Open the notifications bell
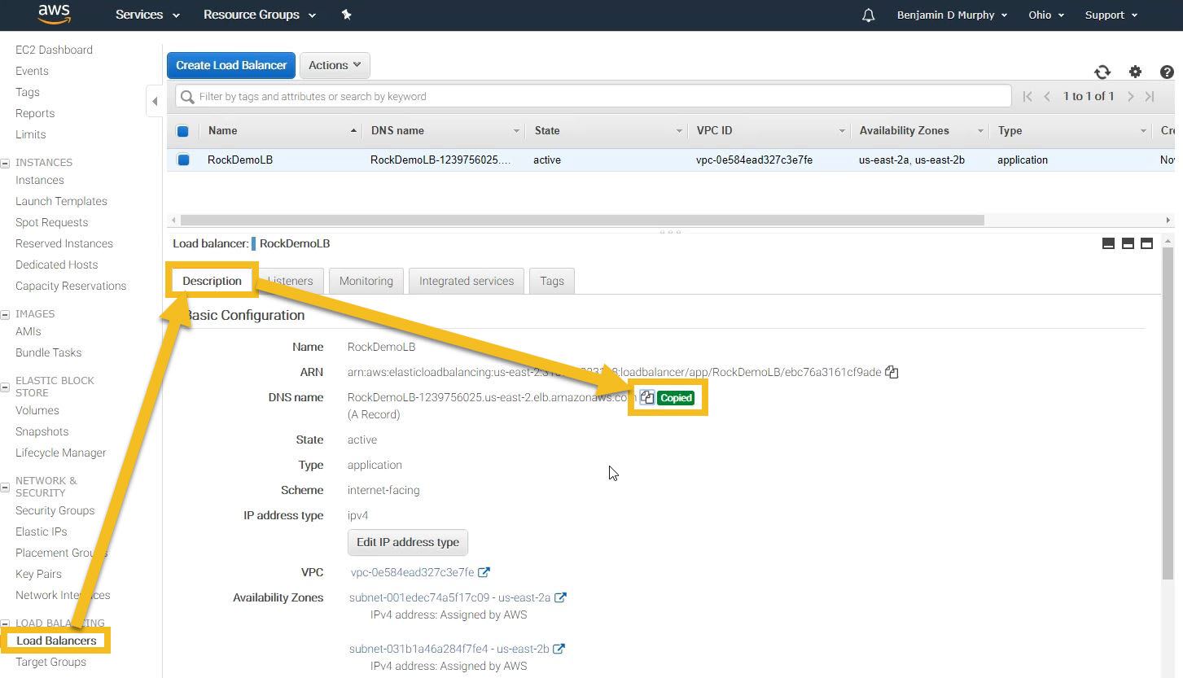This screenshot has height=678, width=1183. (868, 15)
